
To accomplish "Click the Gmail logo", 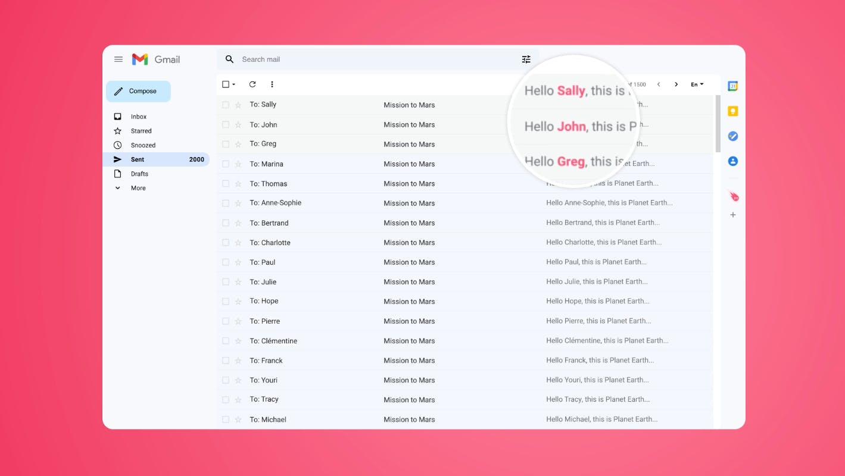I will [x=156, y=59].
